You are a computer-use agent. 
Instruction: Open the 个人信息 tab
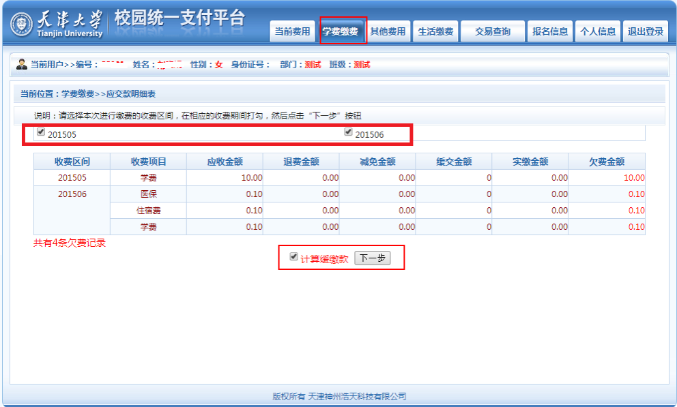[597, 31]
